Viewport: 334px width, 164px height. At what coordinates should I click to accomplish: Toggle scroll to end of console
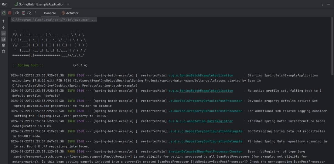[4, 39]
